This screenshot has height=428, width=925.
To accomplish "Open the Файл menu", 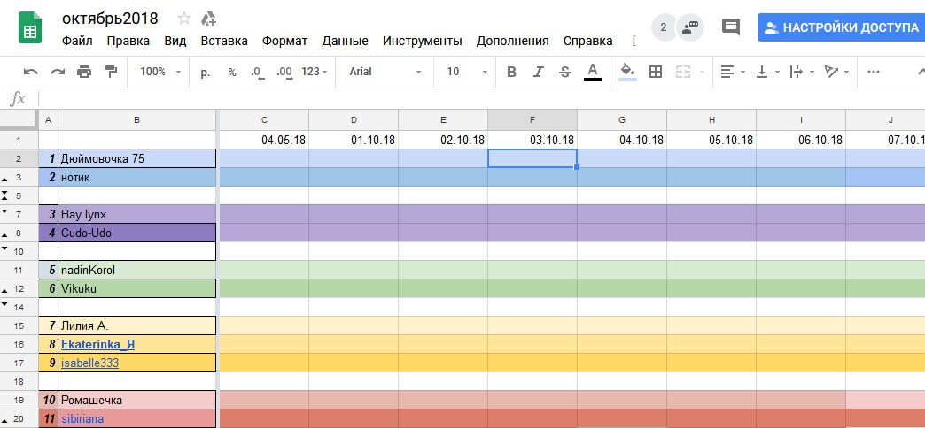I will [x=77, y=42].
